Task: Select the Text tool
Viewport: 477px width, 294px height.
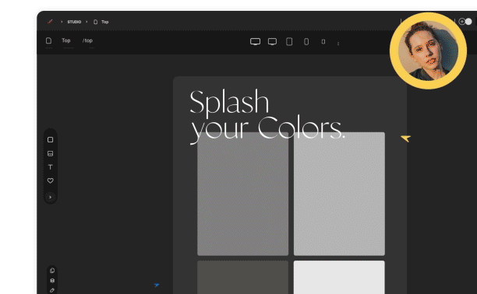Action: 51,167
